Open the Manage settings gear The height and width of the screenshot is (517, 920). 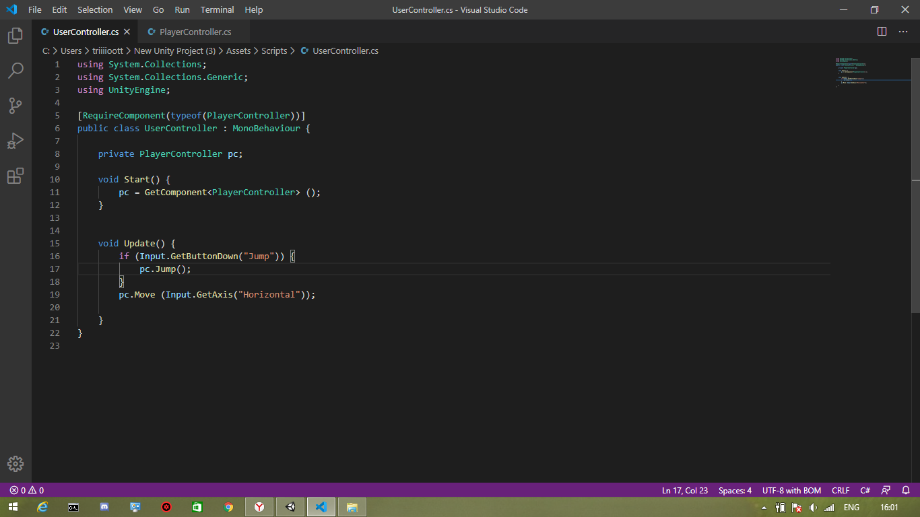pos(15,463)
